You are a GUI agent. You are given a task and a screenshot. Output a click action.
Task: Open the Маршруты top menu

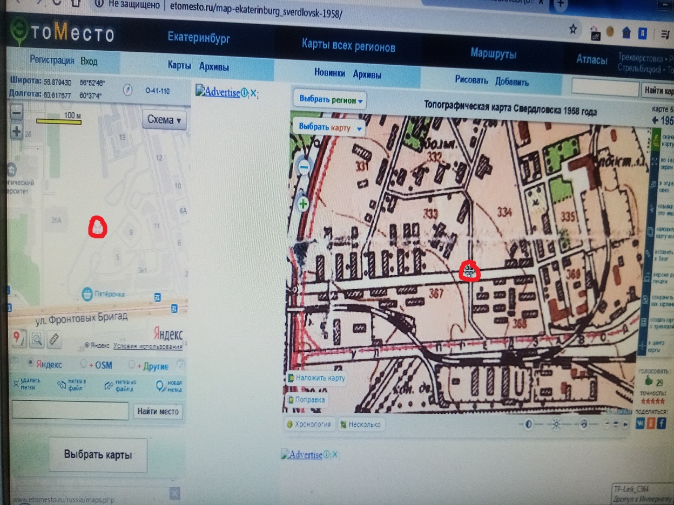(x=493, y=54)
